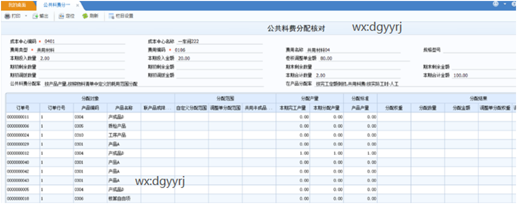Screen dimensions: 517x204
Task: Click the 调整单分配范围 column header
Action: pos(225,108)
